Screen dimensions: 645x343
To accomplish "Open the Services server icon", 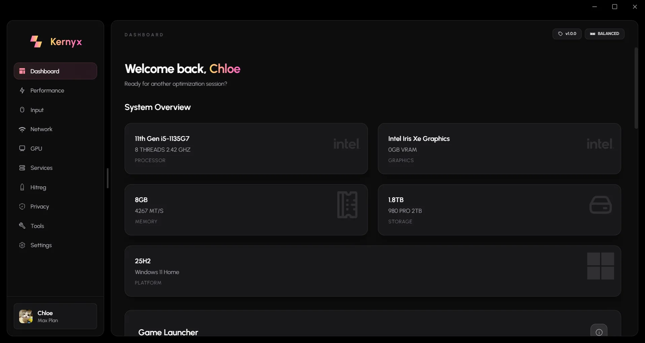I will click(22, 168).
